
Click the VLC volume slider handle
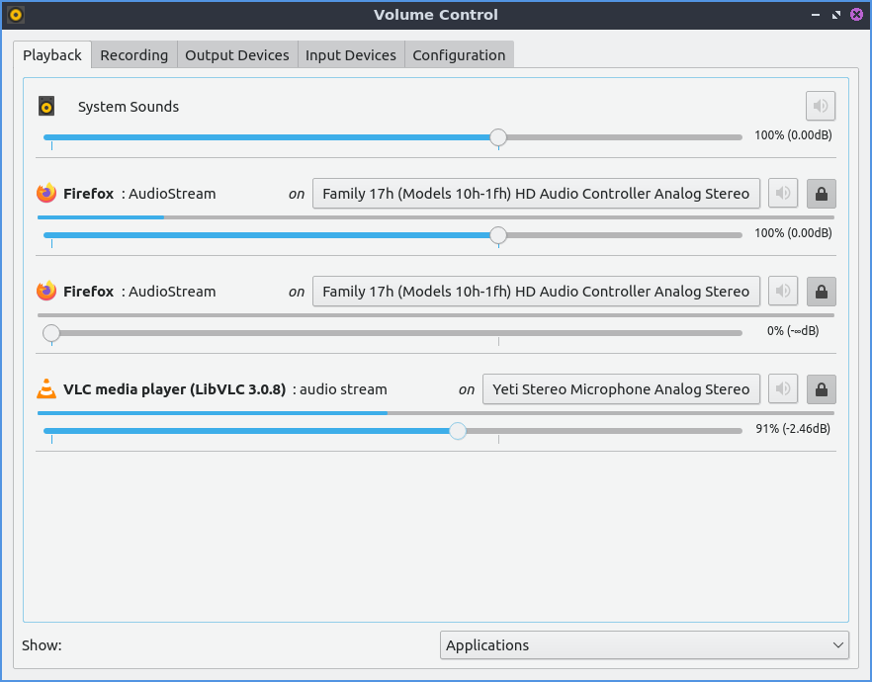pos(457,431)
